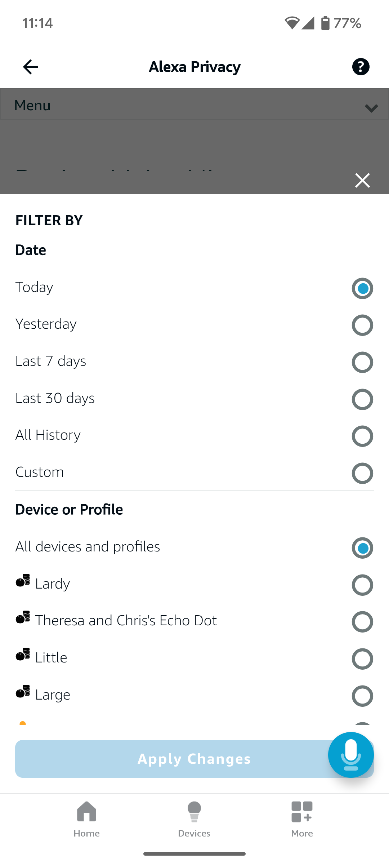Filter by Theresa and Chris's Echo Dot
389x865 pixels.
pos(362,622)
